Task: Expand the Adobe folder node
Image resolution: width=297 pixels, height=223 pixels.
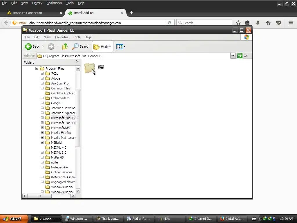Action: [42, 78]
